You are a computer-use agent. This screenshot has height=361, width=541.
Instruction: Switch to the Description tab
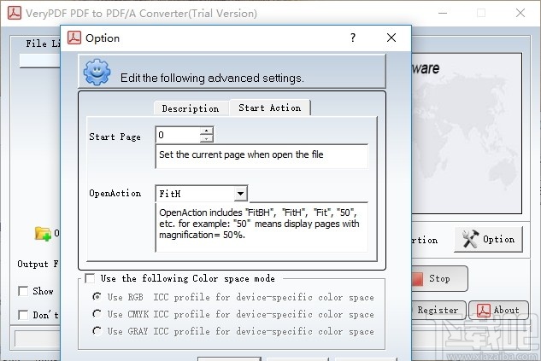pyautogui.click(x=191, y=108)
